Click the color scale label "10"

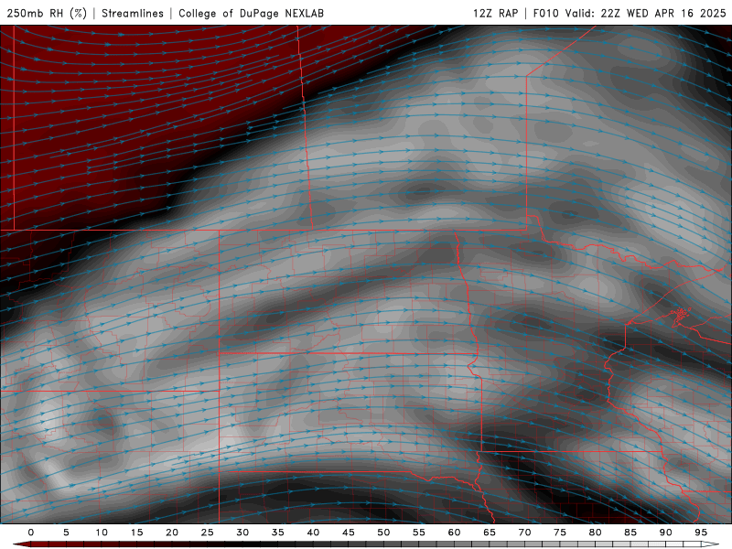tap(102, 533)
